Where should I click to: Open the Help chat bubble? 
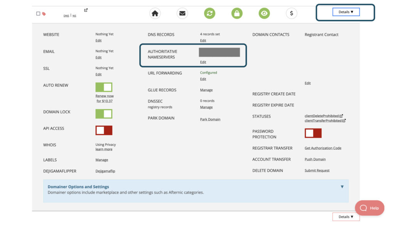point(370,208)
